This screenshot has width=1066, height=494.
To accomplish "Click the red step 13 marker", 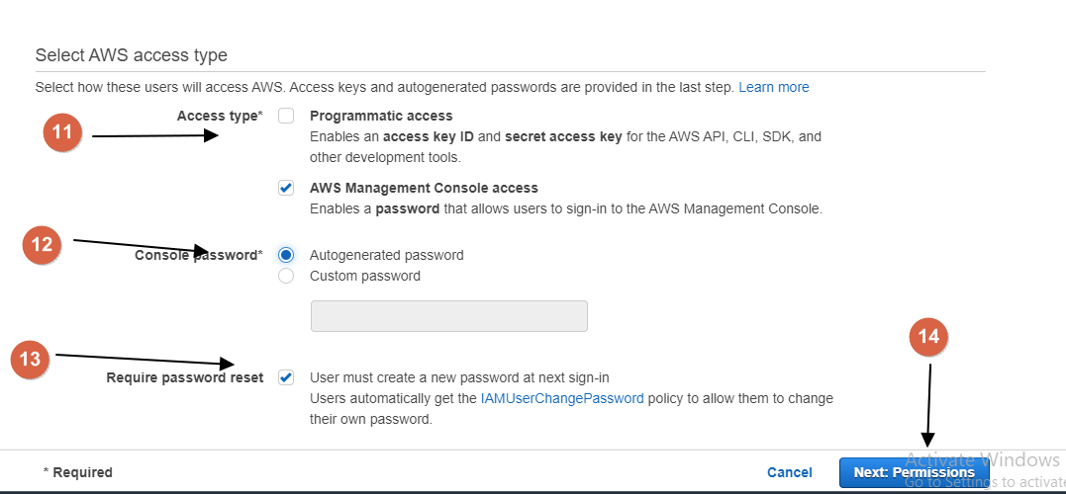I will click(31, 359).
